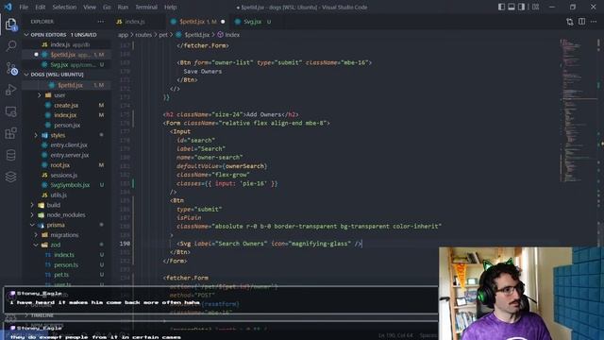Open the Go menu
The image size is (604, 340).
click(107, 7)
